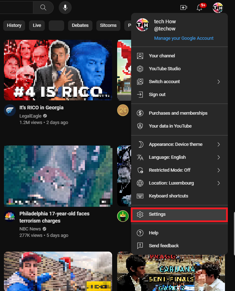Click NBC News channel name
Viewport: 235px width, 291px height.
click(30, 229)
